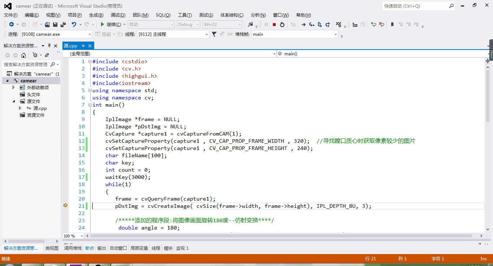This screenshot has height=266, width=493.
Task: Open the 工具(T) menu
Action: tap(185, 15)
